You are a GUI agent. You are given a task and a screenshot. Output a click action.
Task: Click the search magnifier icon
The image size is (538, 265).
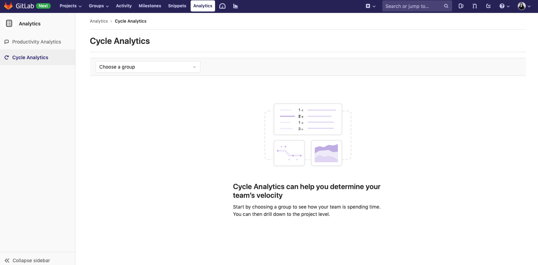click(446, 6)
